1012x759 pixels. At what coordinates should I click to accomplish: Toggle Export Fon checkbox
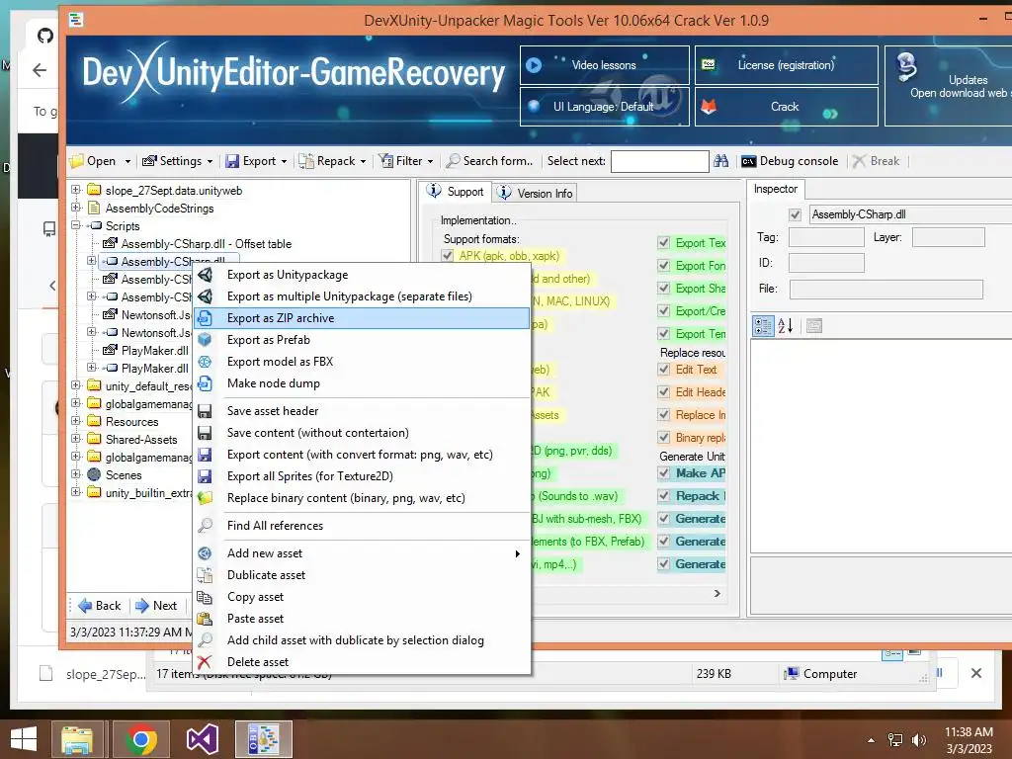[x=663, y=265]
